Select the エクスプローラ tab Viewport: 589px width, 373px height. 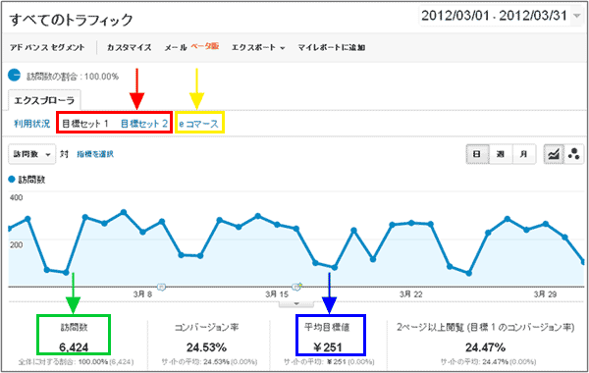pyautogui.click(x=44, y=101)
